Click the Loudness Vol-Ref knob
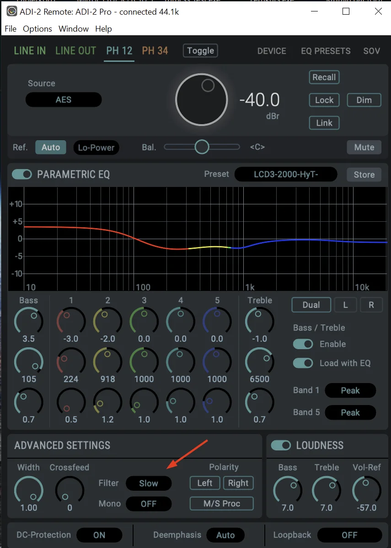The image size is (391, 548). (x=366, y=490)
